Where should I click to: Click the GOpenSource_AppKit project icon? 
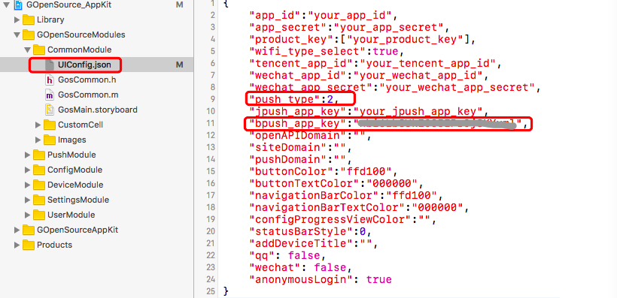pos(18,5)
